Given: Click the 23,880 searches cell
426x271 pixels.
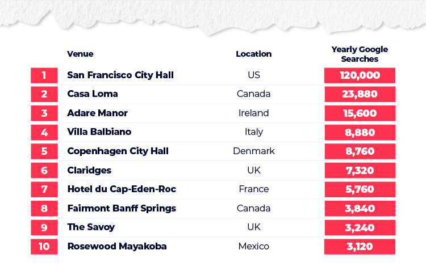Looking at the screenshot, I should (360, 94).
